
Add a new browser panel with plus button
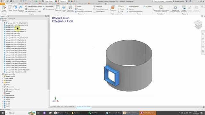9,16
